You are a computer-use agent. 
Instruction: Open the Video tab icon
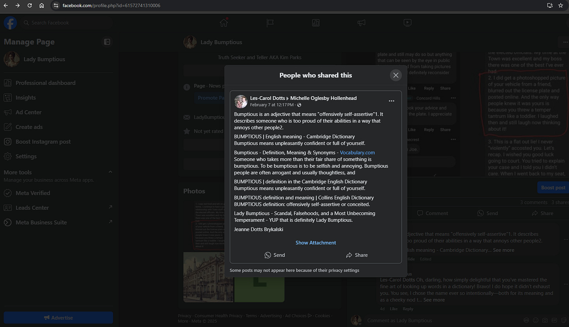tap(408, 23)
